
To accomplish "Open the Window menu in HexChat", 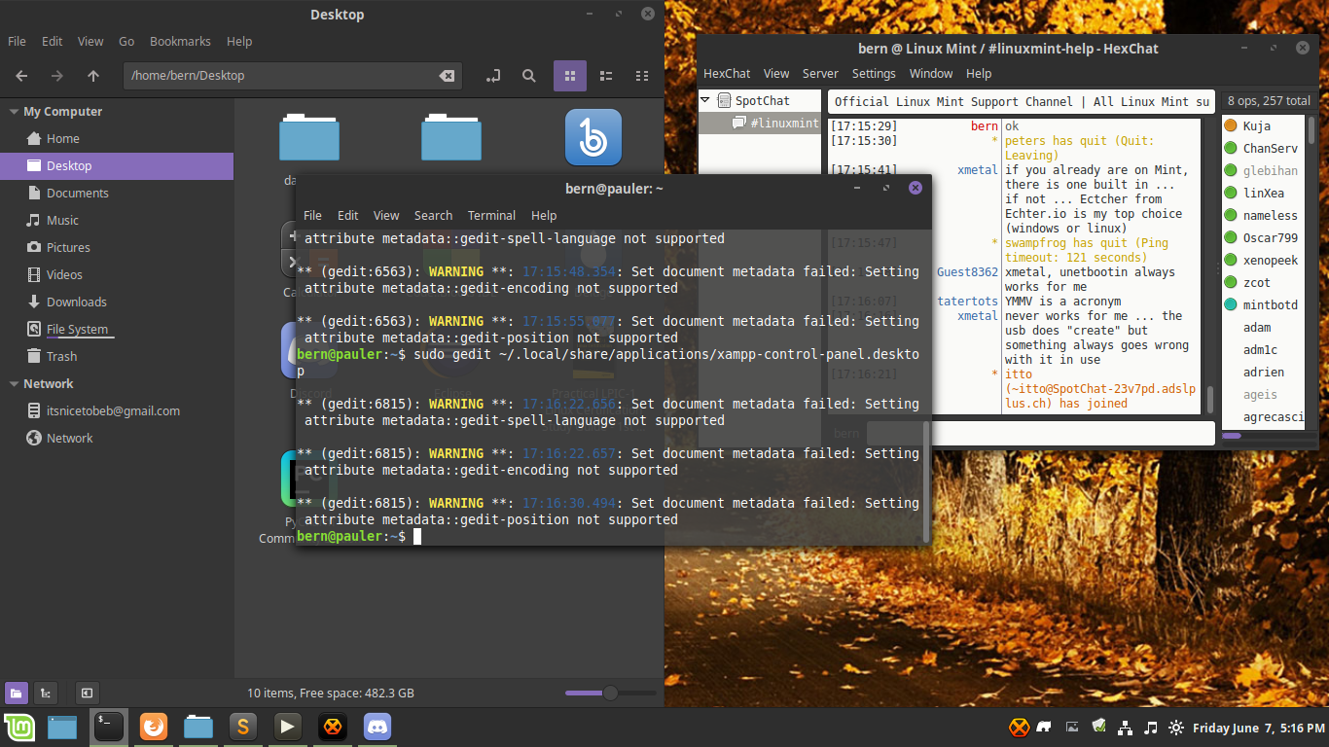I will coord(931,74).
